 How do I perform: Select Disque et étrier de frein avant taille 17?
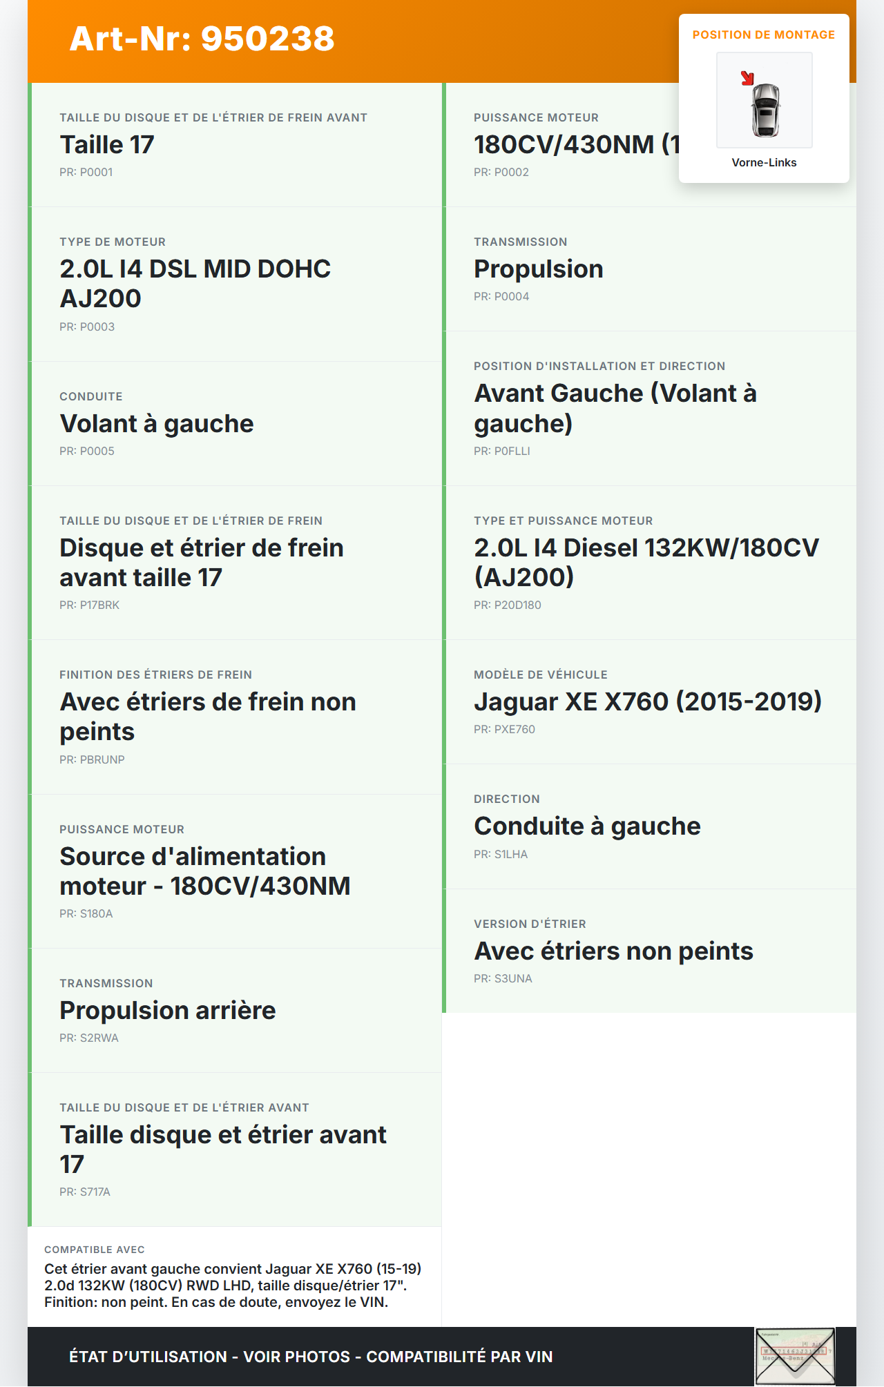point(201,563)
